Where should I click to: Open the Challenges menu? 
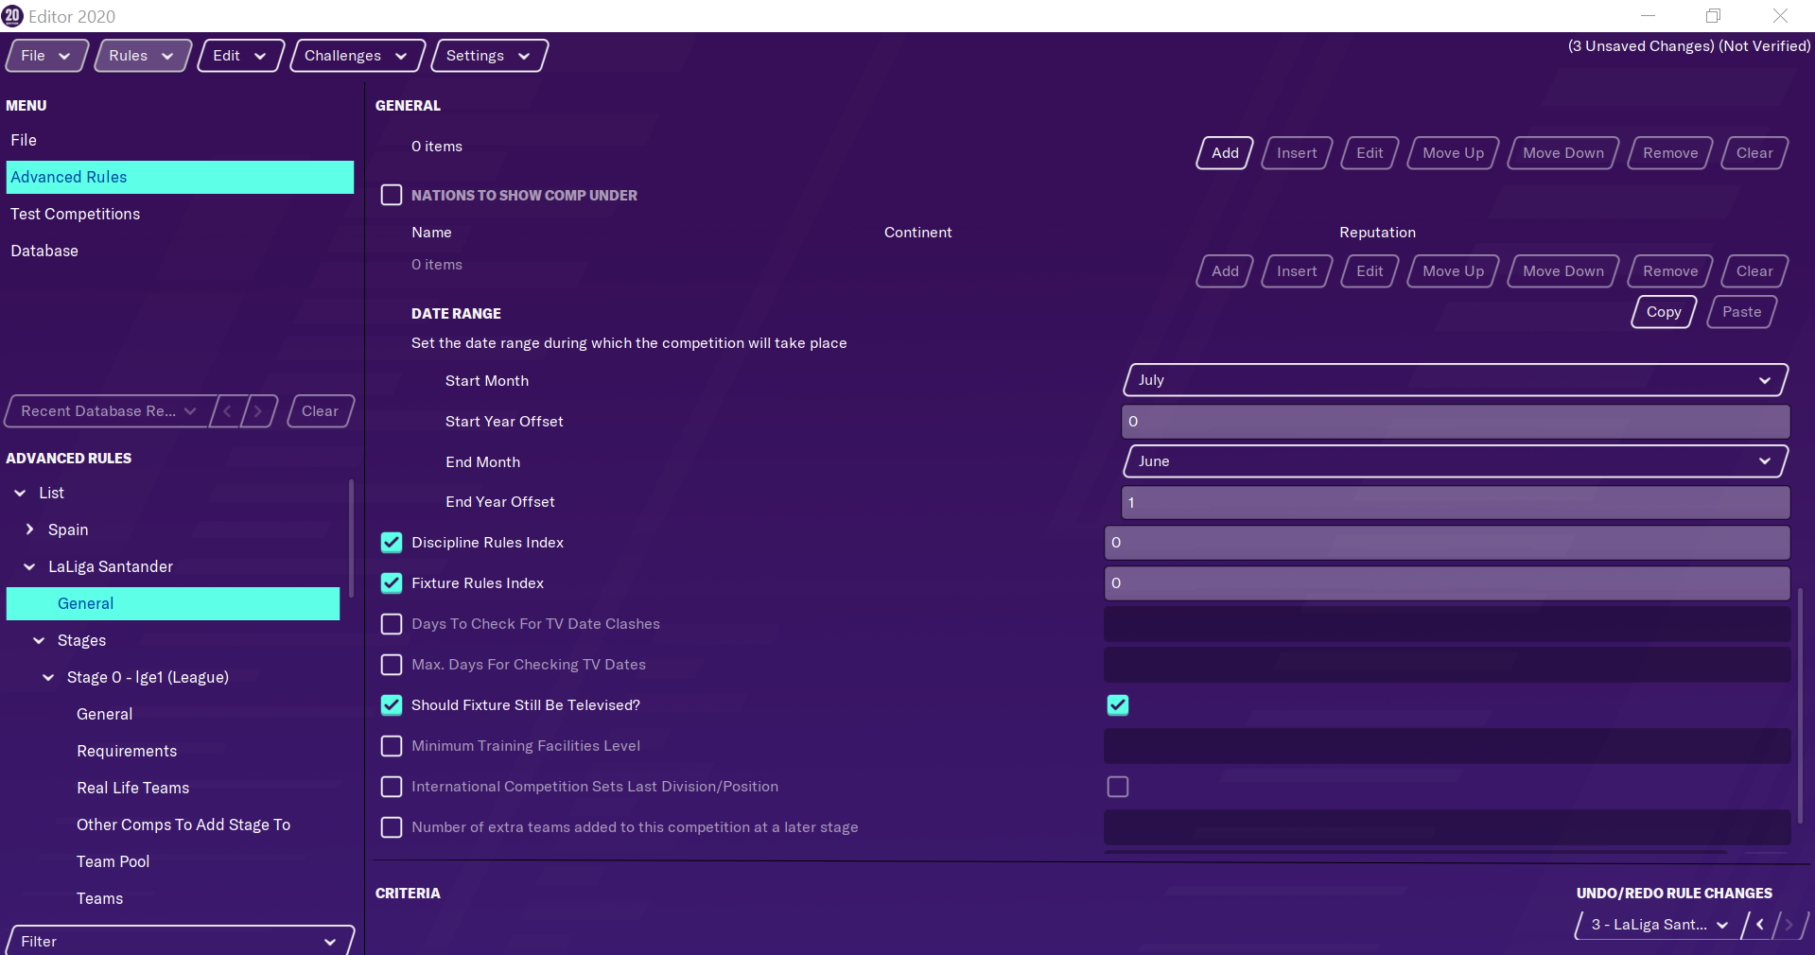[356, 56]
